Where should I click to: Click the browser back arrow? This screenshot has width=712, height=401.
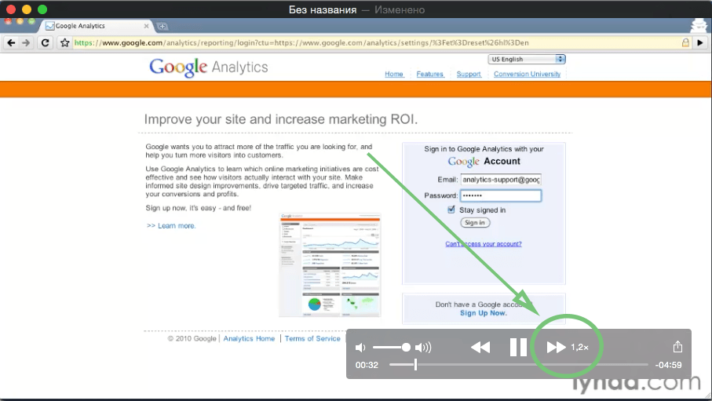coord(11,42)
